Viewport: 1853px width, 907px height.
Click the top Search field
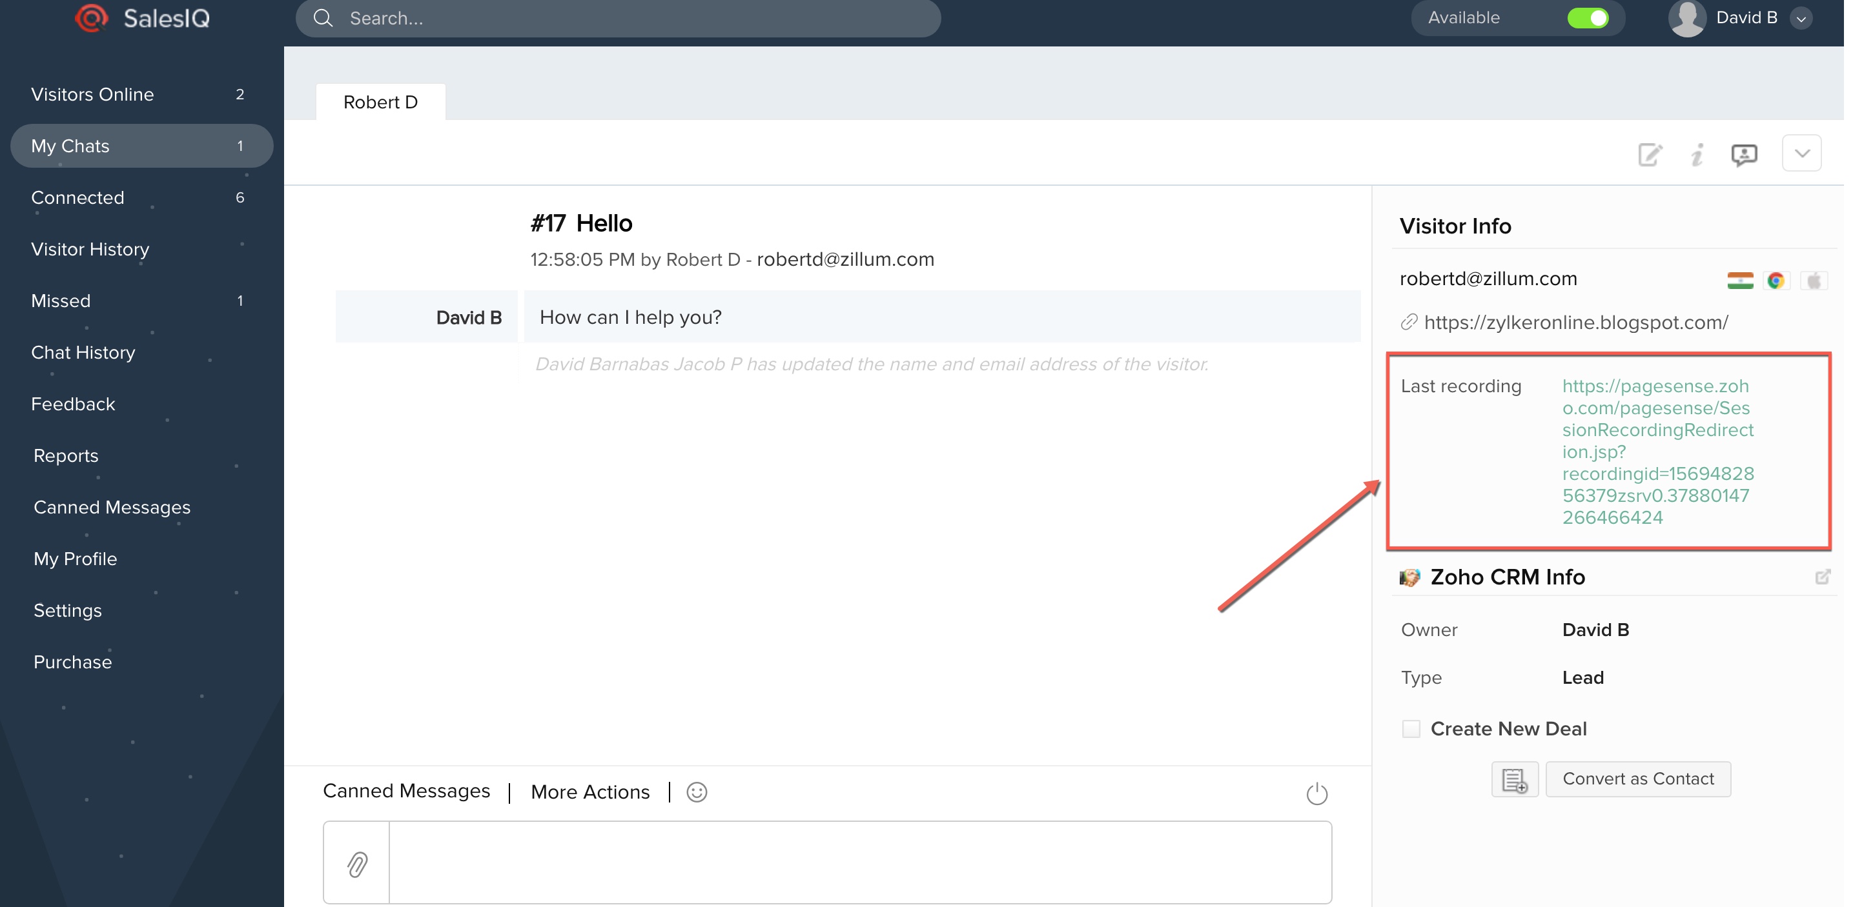pyautogui.click(x=619, y=18)
